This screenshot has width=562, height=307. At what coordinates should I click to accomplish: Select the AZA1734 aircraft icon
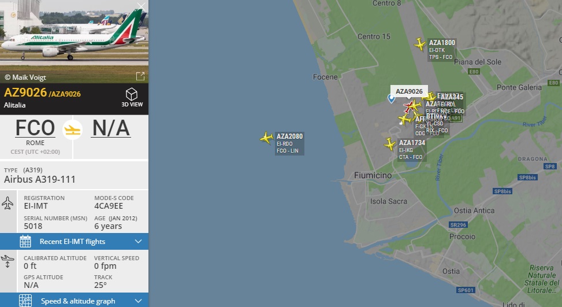[x=390, y=144]
